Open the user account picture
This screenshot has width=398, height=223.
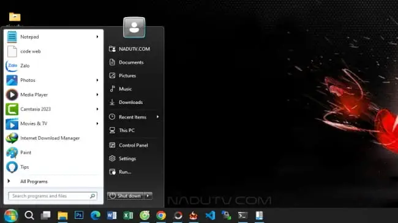tap(134, 27)
